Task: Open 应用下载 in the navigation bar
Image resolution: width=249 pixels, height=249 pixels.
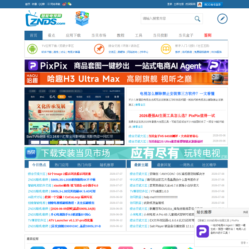Action: point(73,35)
